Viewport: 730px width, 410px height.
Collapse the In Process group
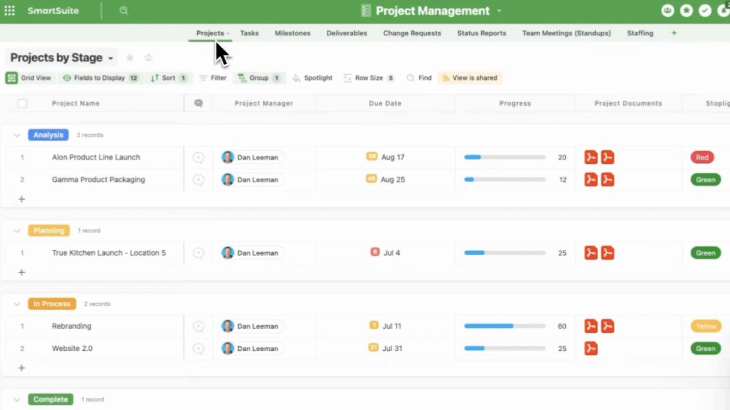click(17, 304)
